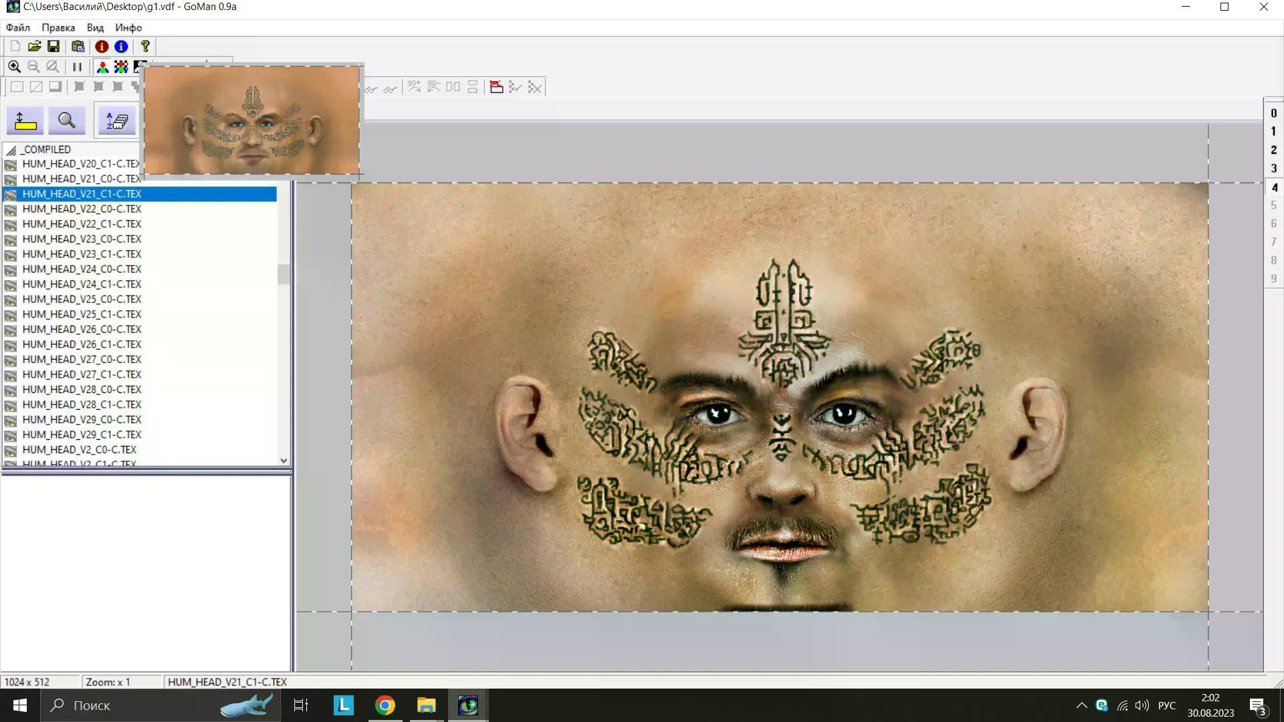Collapse the _COMPILED folder entry
This screenshot has height=722, width=1284.
tap(11, 150)
